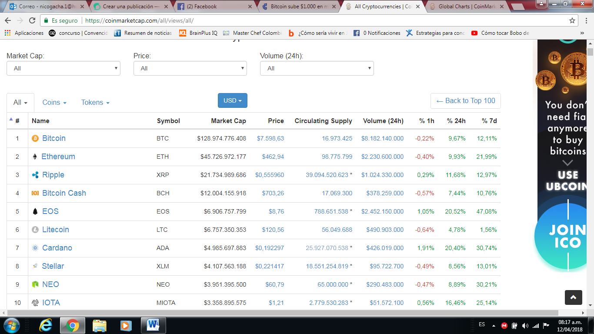Click the JOIN ICO ad banner
Screen dimensions: 594x334
(561, 237)
